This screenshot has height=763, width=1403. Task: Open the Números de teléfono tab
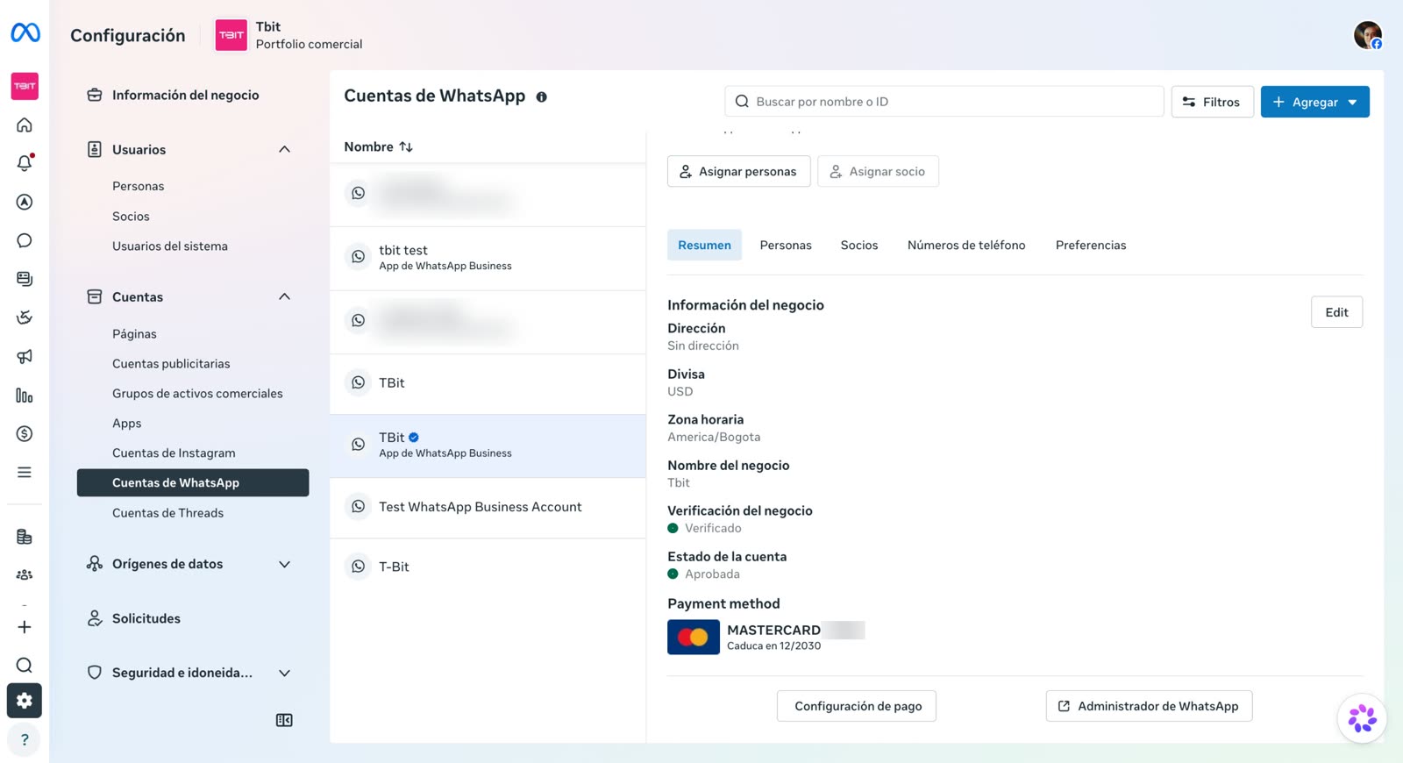[966, 245]
